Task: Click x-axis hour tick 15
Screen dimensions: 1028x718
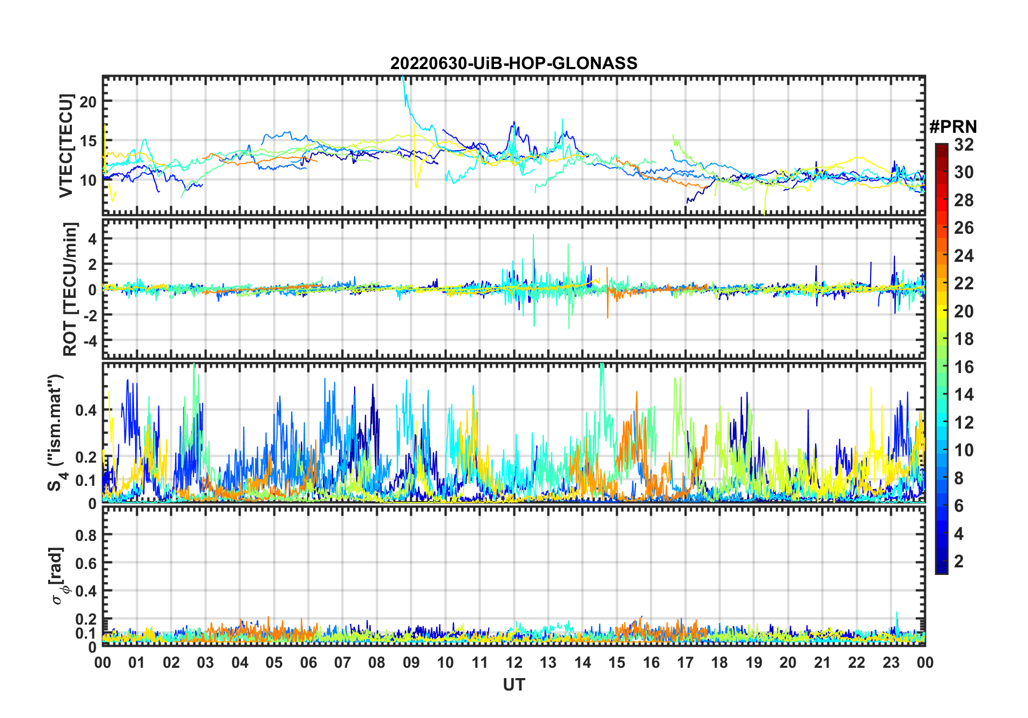Action: 617,662
